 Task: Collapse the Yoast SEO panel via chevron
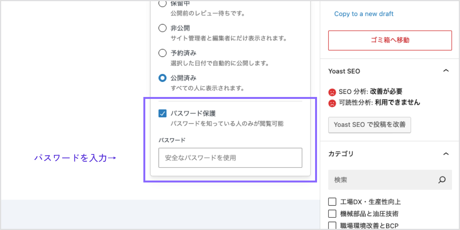coord(445,71)
